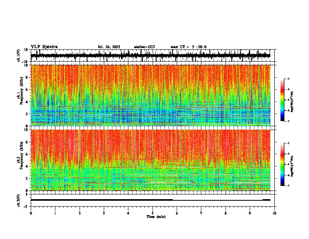
Task: Click time axis tick label "6"
Action: pos(177,213)
